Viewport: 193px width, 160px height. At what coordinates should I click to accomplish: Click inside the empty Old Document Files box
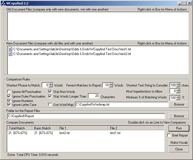click(98, 26)
